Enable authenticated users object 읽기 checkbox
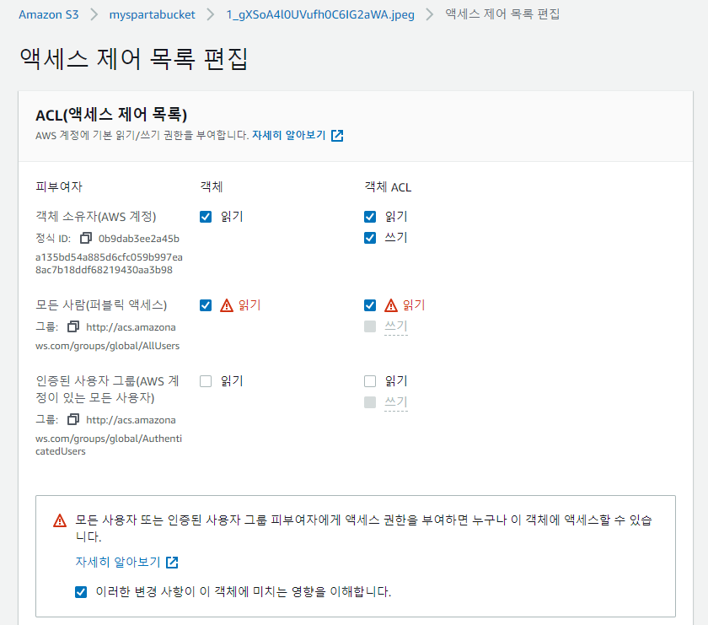The width and height of the screenshot is (708, 625). (206, 381)
